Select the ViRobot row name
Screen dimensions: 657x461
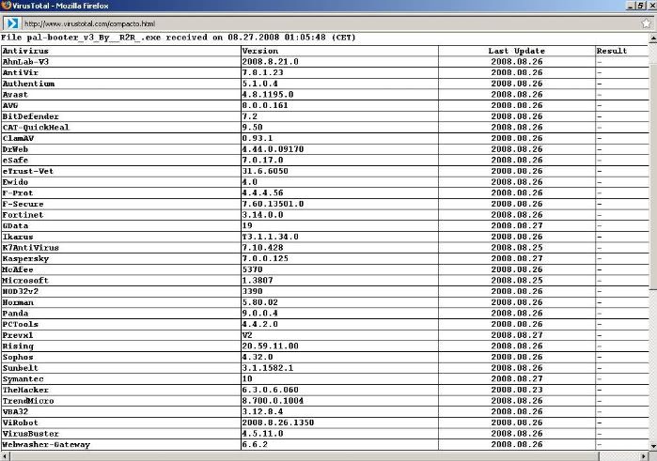coord(20,423)
